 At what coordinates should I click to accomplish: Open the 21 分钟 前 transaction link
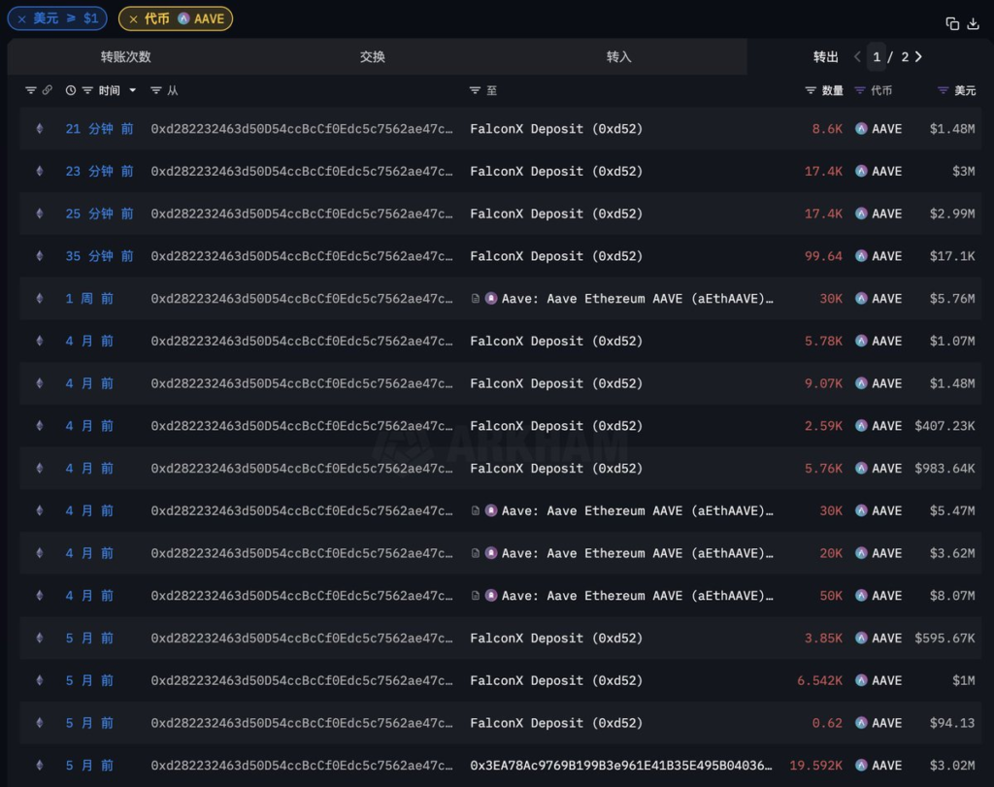click(99, 129)
